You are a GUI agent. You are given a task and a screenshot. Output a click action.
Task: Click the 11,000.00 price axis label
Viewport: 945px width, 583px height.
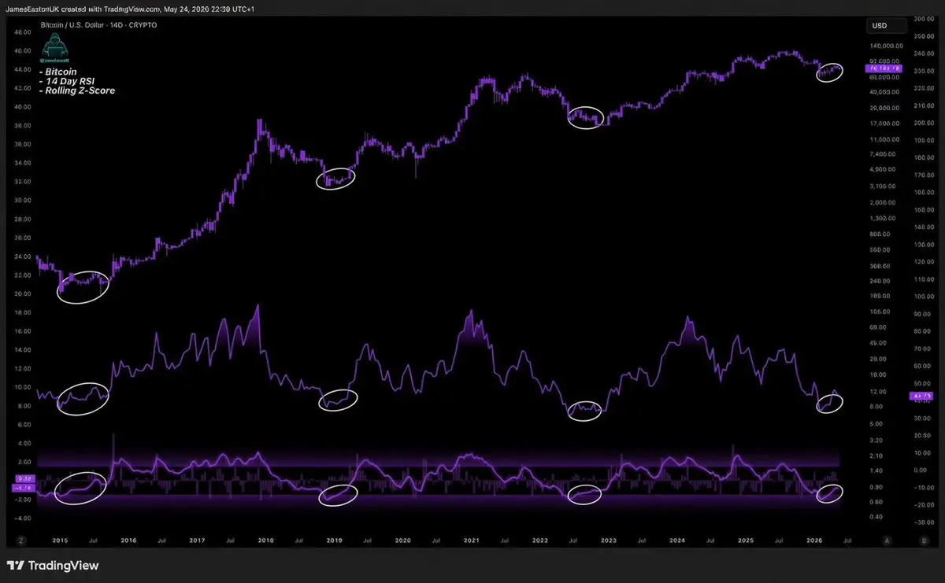tap(884, 138)
